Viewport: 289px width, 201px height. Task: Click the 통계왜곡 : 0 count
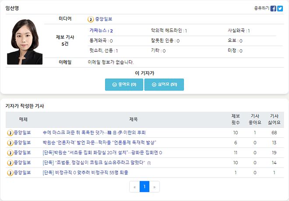coord(101,41)
